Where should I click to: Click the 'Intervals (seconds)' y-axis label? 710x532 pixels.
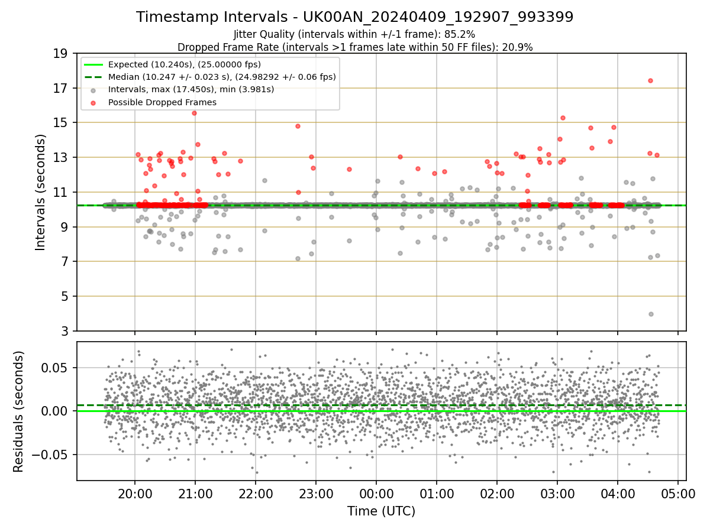41,192
